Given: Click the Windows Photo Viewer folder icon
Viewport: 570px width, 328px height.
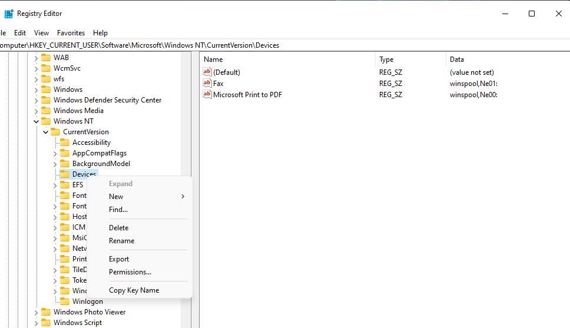Looking at the screenshot, I should [46, 312].
